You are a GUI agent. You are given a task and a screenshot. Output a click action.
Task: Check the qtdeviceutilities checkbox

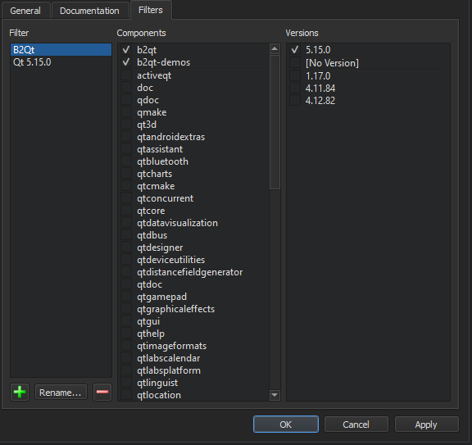126,260
